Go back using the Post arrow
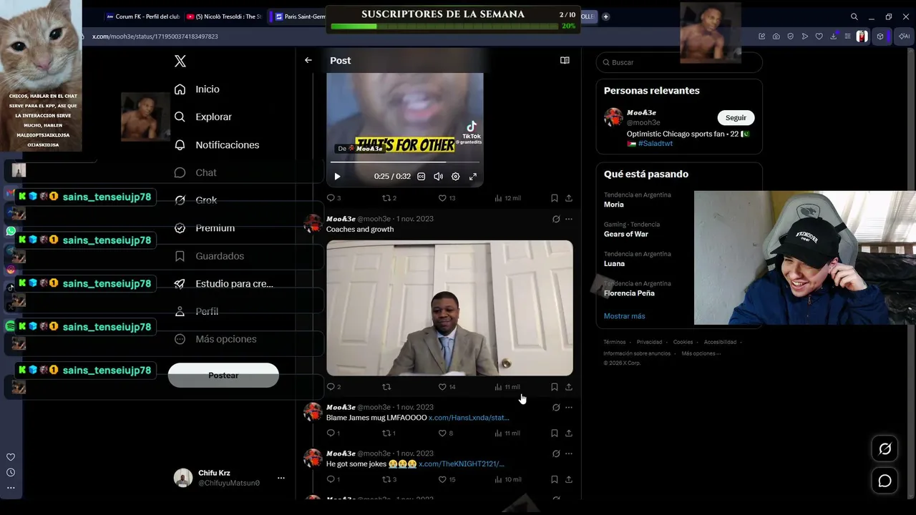The height and width of the screenshot is (515, 916). point(308,60)
